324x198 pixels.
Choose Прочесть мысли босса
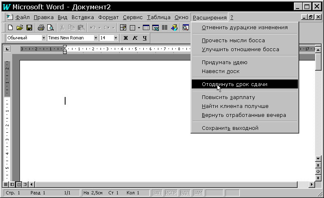click(x=245, y=41)
